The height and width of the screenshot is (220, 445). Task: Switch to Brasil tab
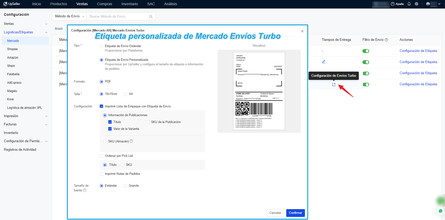(x=59, y=29)
